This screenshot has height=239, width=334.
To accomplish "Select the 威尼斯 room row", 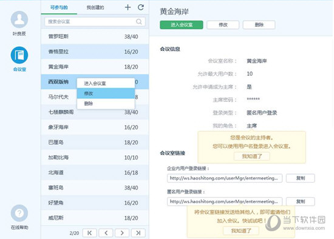I will click(95, 218).
